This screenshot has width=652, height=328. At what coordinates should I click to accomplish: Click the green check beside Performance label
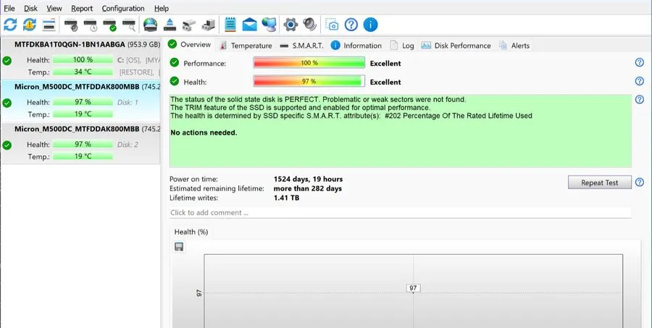click(x=174, y=62)
